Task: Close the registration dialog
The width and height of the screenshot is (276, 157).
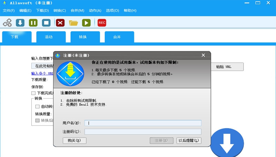Action: click(x=203, y=55)
